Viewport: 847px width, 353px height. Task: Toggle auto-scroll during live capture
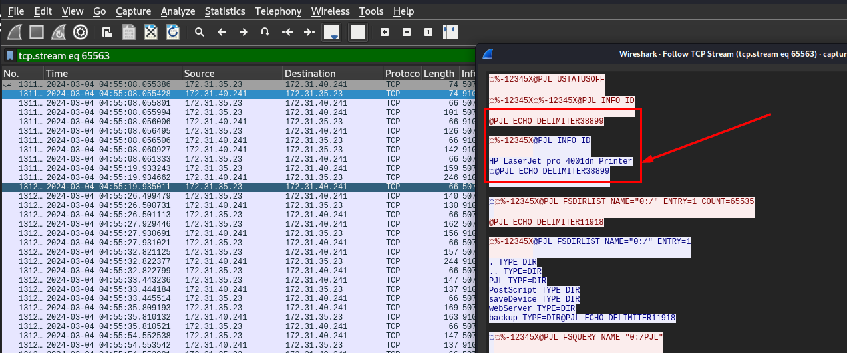point(331,31)
